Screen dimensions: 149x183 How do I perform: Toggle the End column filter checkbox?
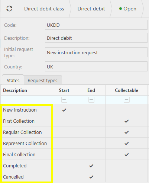(91, 100)
